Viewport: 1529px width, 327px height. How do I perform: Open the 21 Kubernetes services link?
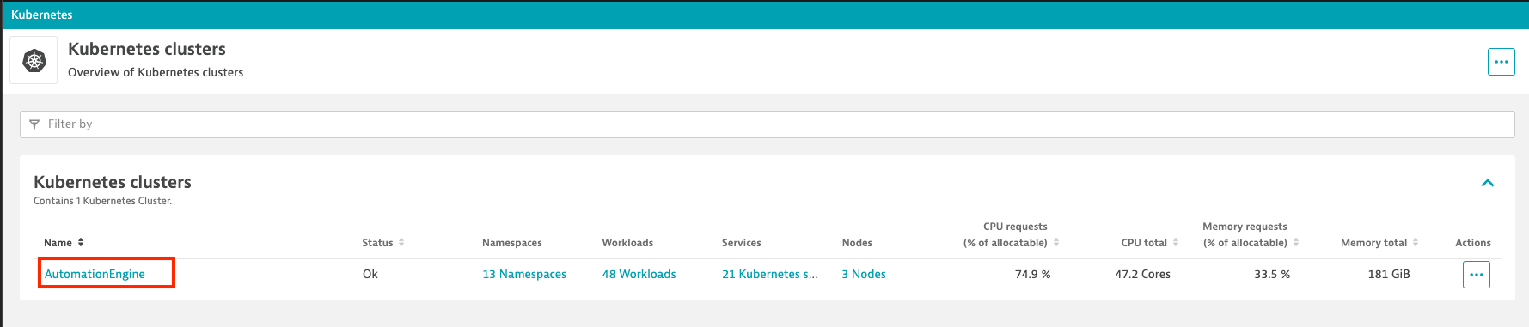[769, 274]
